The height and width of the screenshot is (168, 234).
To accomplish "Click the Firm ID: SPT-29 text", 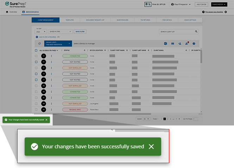I will 159,4.
